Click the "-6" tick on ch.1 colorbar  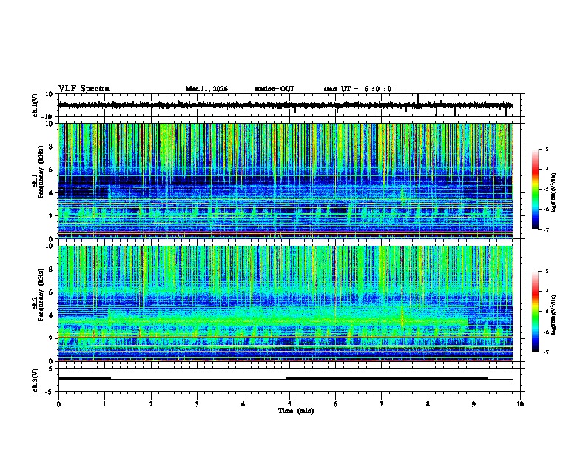tap(546, 209)
